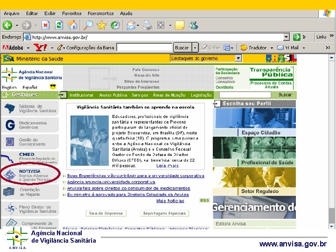336x252 pixels.
Task: Open Messenger people icon
Action: (193, 25)
